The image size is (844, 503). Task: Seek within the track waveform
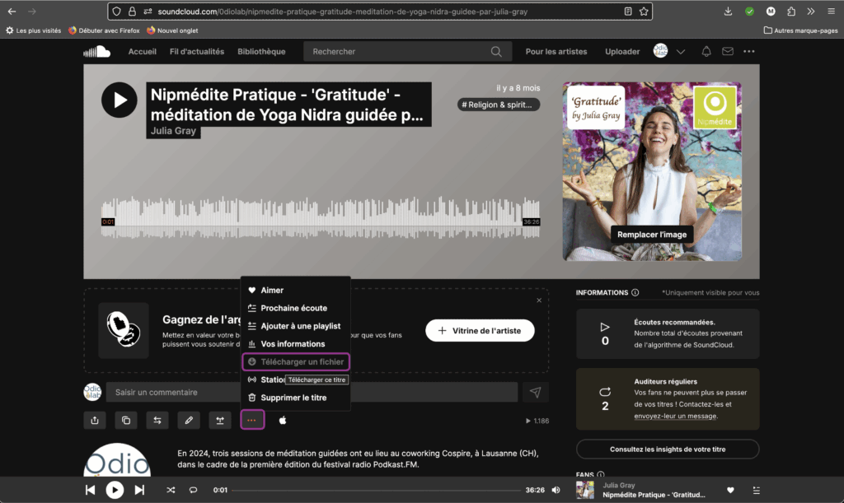pyautogui.click(x=321, y=217)
